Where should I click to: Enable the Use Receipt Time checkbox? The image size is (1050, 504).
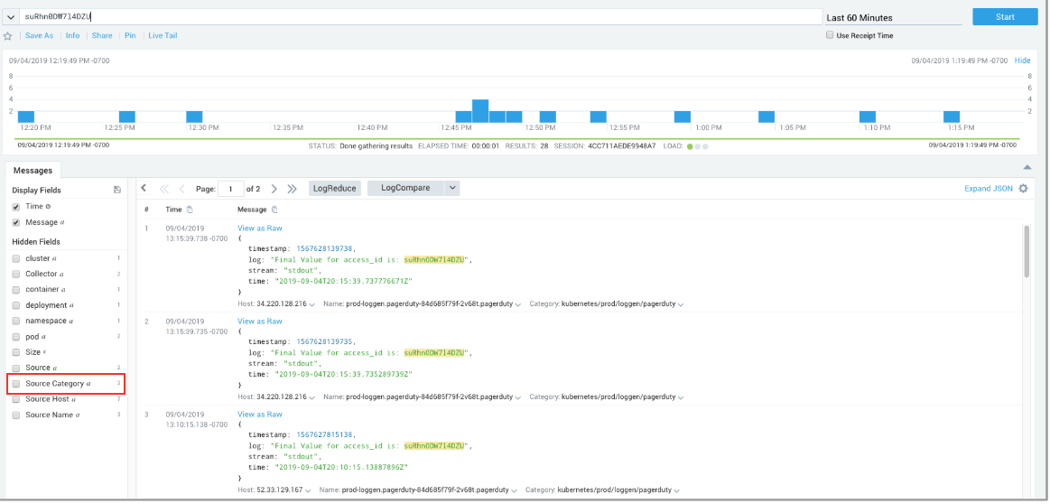[x=831, y=36]
